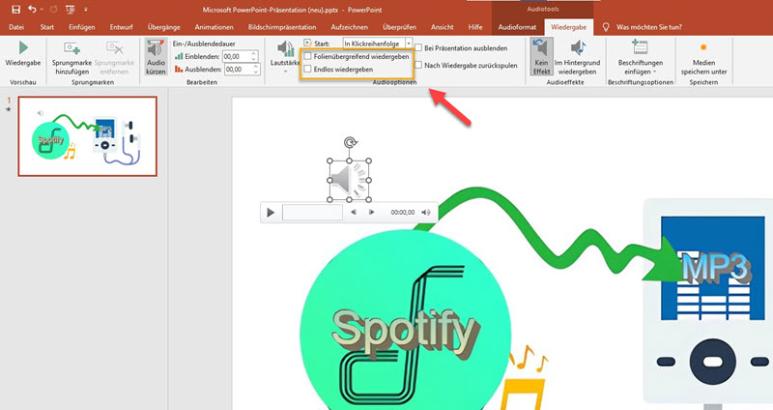773x410 pixels.
Task: Select the Wiedergabe tab
Action: pyautogui.click(x=568, y=27)
